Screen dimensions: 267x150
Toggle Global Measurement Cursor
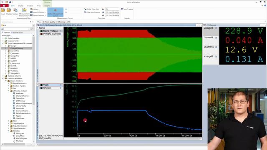click(55, 12)
